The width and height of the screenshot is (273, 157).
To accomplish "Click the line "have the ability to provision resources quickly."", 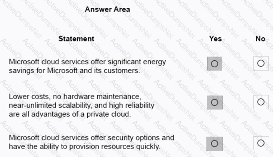I will (85, 147).
